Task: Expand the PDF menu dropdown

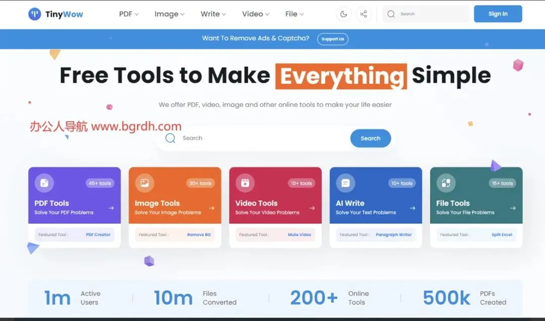Action: 129,14
